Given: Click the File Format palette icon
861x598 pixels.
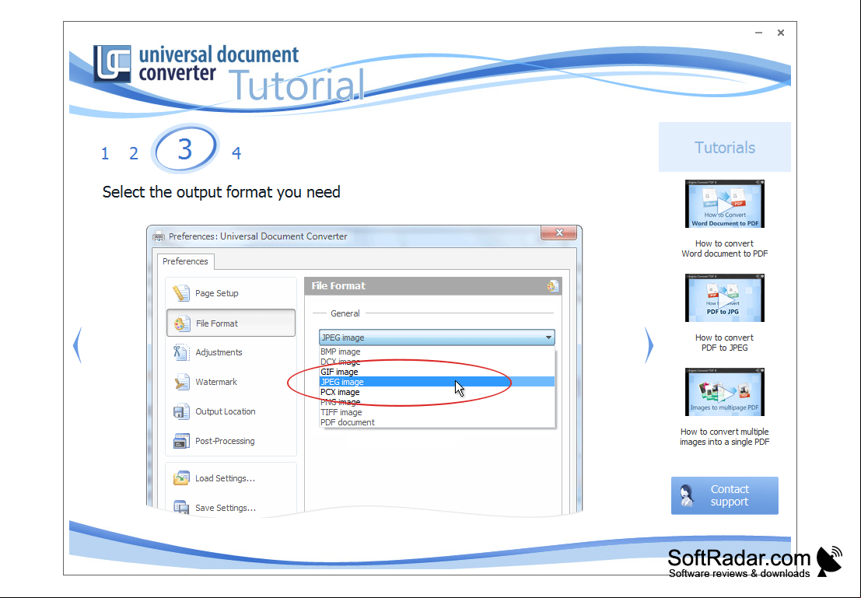Looking at the screenshot, I should pos(182,323).
